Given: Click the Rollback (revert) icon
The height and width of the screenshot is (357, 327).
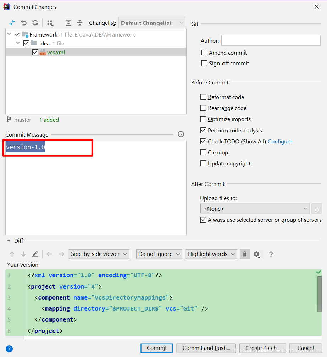Looking at the screenshot, I should pos(24,23).
